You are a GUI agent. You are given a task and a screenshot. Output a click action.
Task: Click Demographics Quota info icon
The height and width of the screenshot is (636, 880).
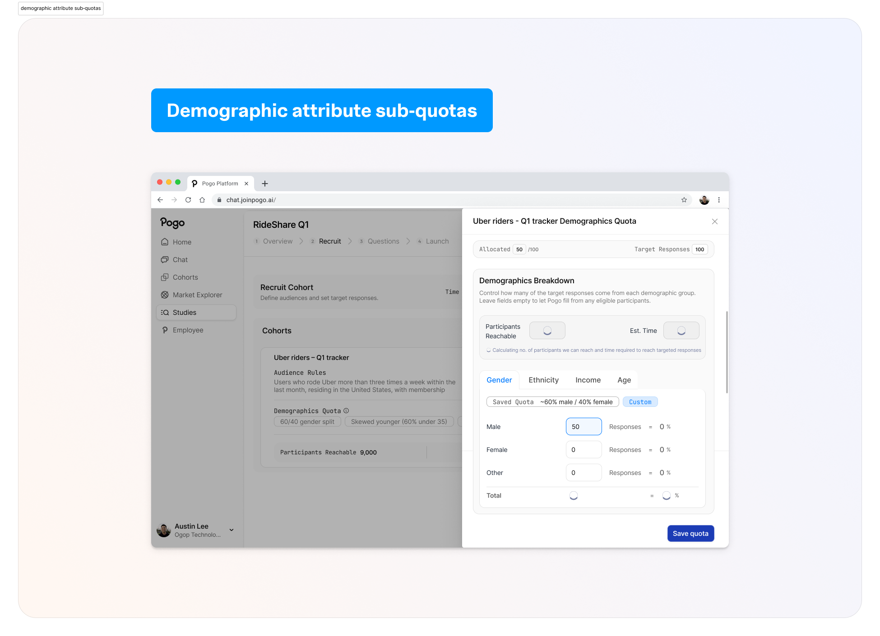pos(346,411)
